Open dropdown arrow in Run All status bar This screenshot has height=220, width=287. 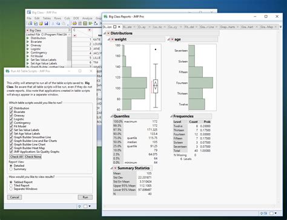pos(90,206)
